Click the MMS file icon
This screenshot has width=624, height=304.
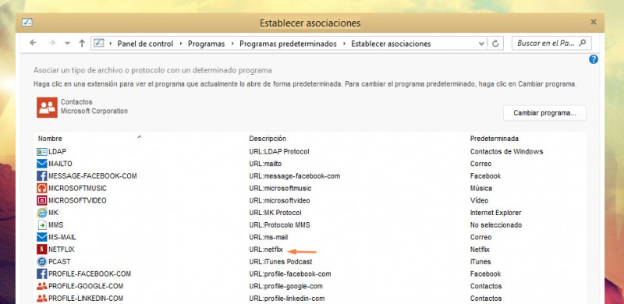coord(42,224)
